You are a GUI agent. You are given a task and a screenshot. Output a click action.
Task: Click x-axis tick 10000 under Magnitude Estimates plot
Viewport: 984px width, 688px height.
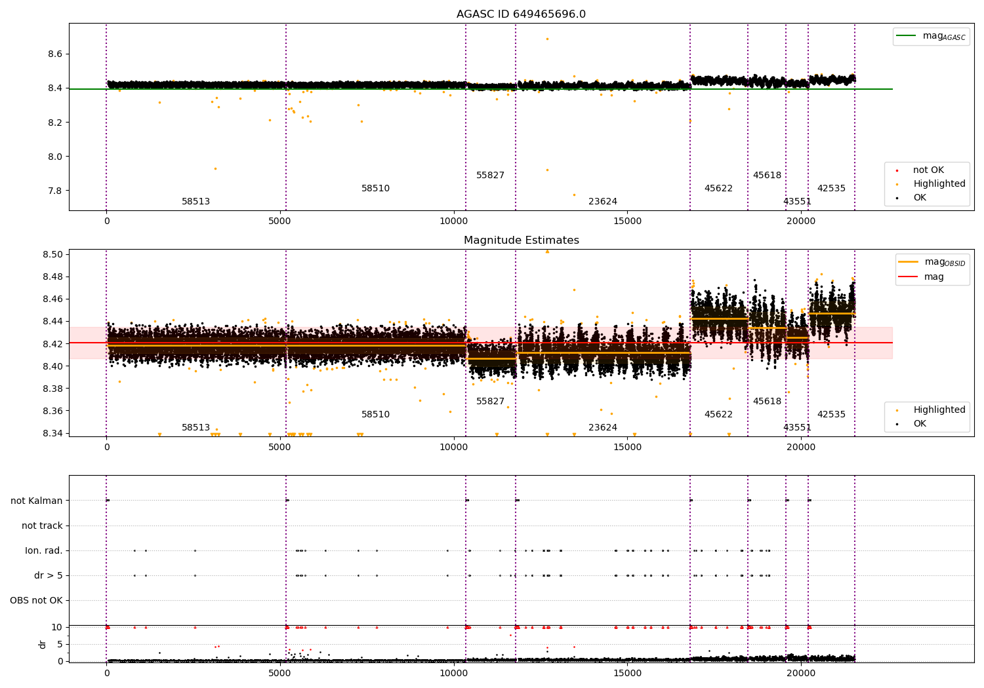pyautogui.click(x=453, y=448)
